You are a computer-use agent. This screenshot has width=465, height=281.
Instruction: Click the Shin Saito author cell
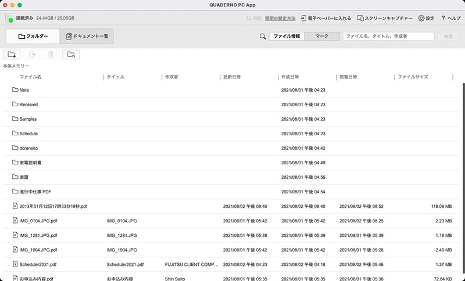click(175, 279)
